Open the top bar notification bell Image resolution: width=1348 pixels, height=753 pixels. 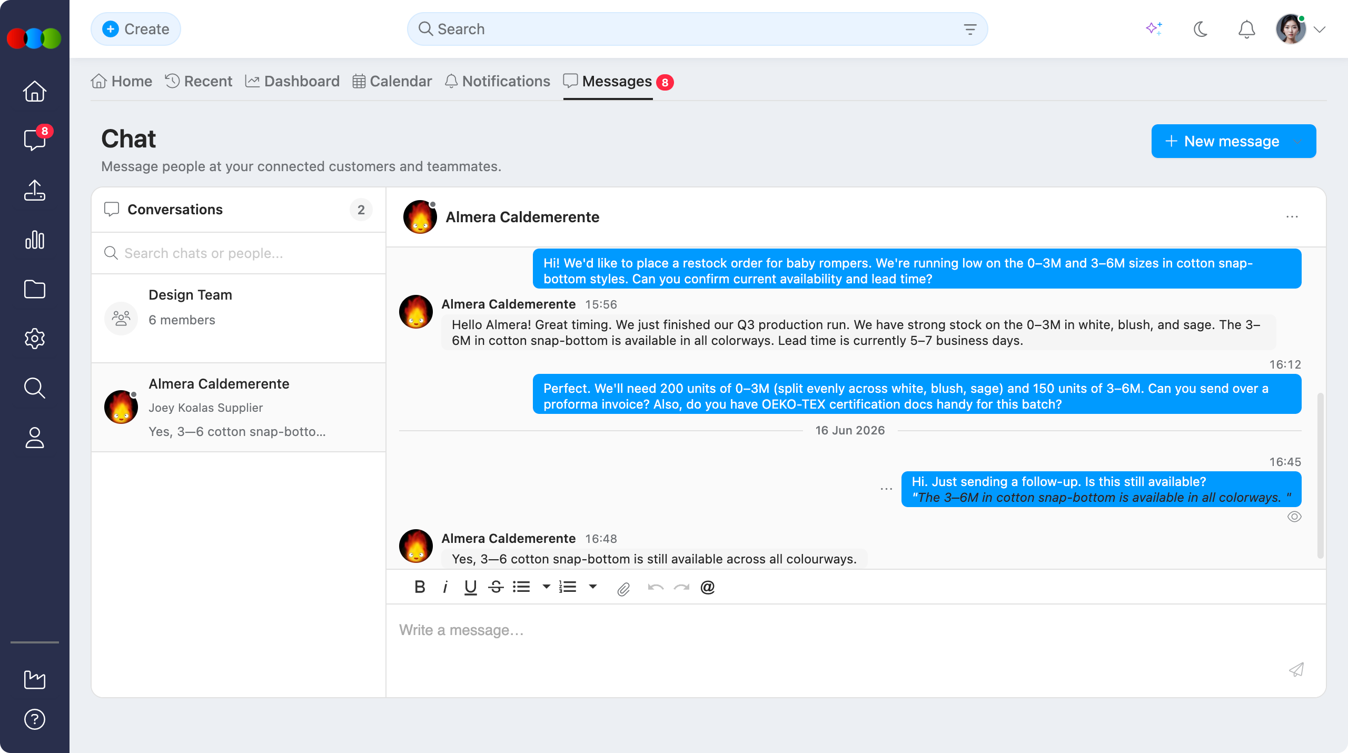tap(1246, 29)
